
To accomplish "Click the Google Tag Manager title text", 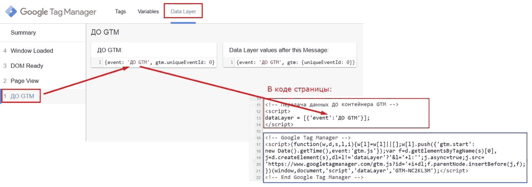I will [58, 12].
